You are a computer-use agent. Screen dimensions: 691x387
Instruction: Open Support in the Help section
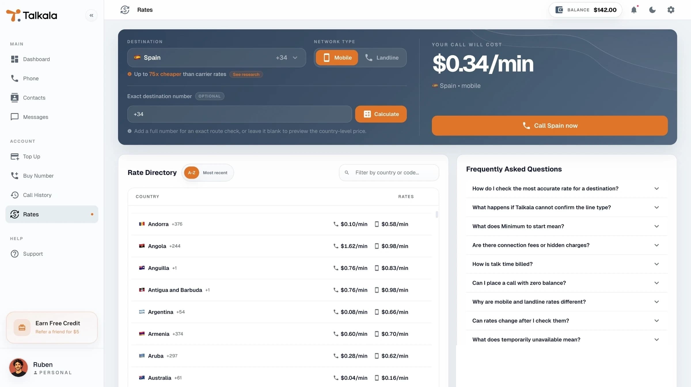(52, 253)
